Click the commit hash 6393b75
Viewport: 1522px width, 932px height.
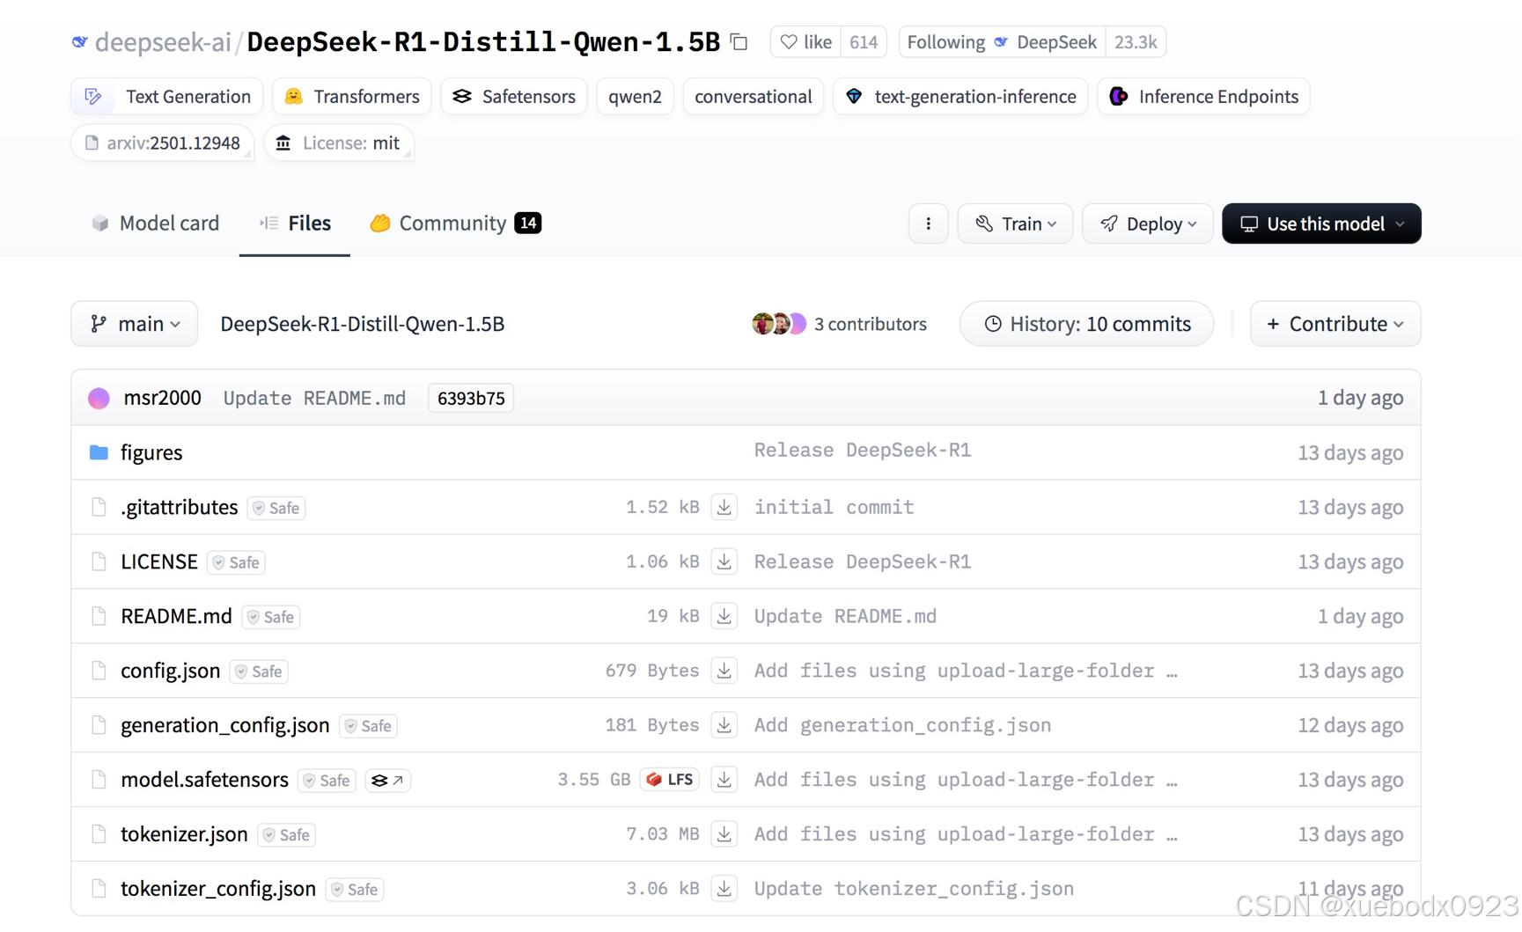pos(470,398)
